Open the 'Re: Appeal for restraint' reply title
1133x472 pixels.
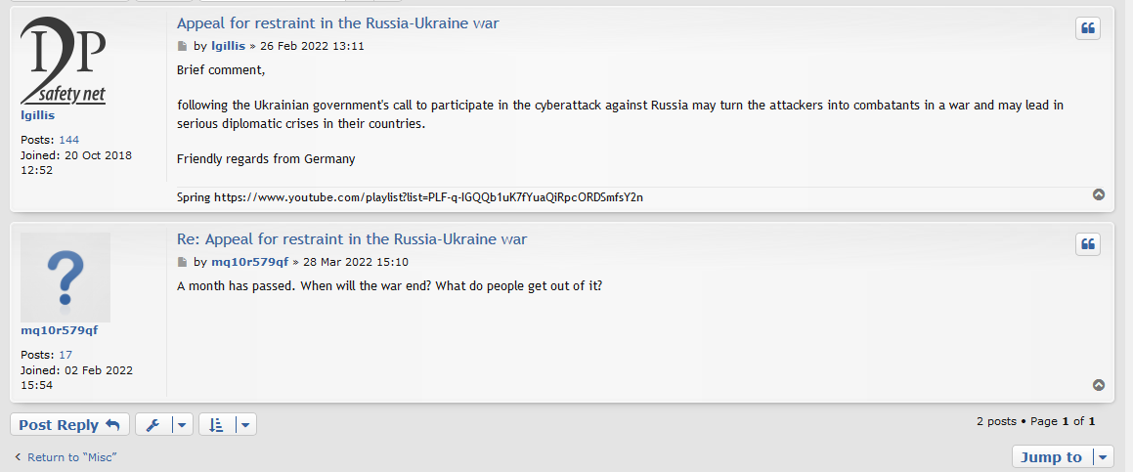tap(351, 239)
